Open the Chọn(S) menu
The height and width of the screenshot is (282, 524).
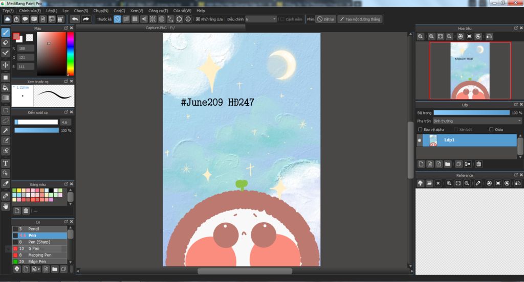tap(81, 11)
